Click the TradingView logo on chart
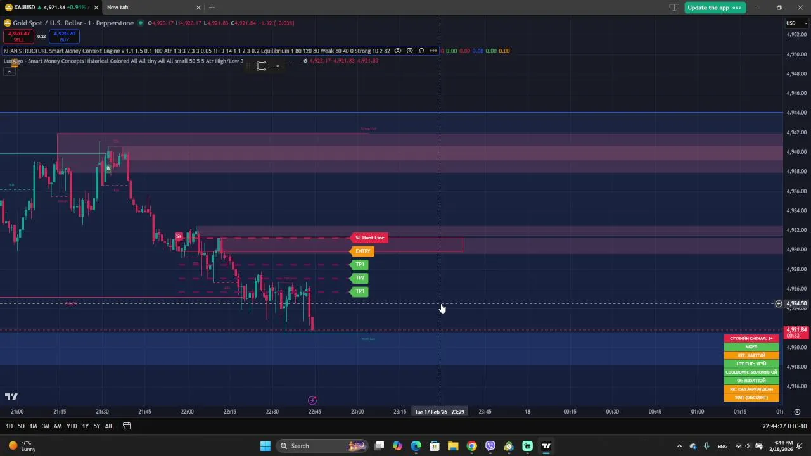 pos(11,397)
